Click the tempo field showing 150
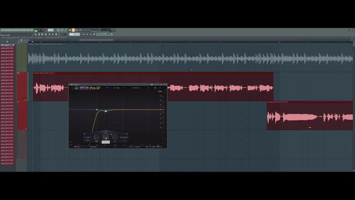The width and height of the screenshot is (355, 200). tap(50, 30)
